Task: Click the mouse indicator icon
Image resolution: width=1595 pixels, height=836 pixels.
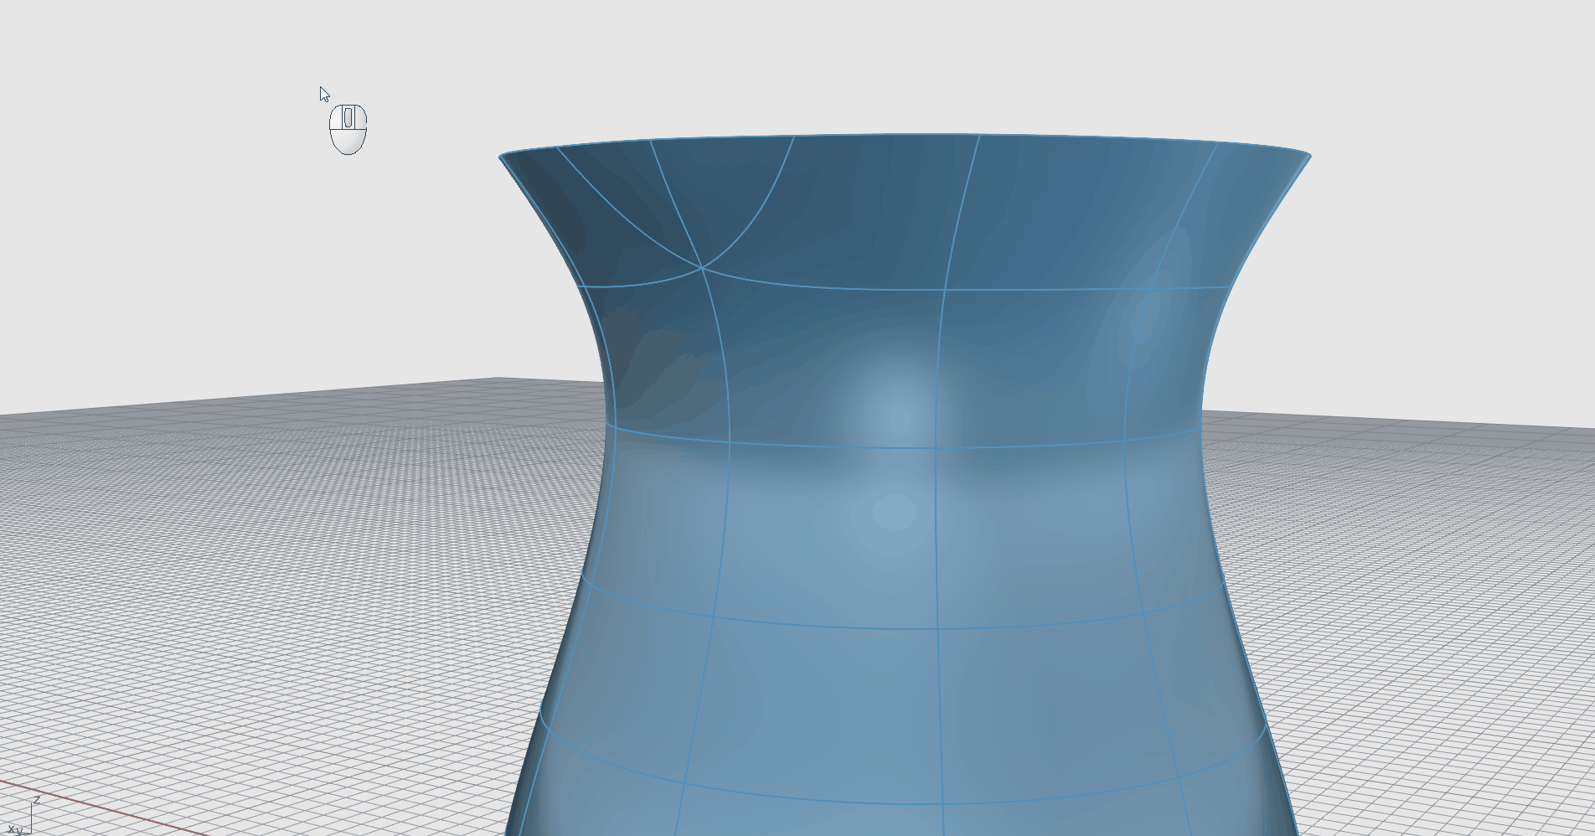Action: [348, 129]
